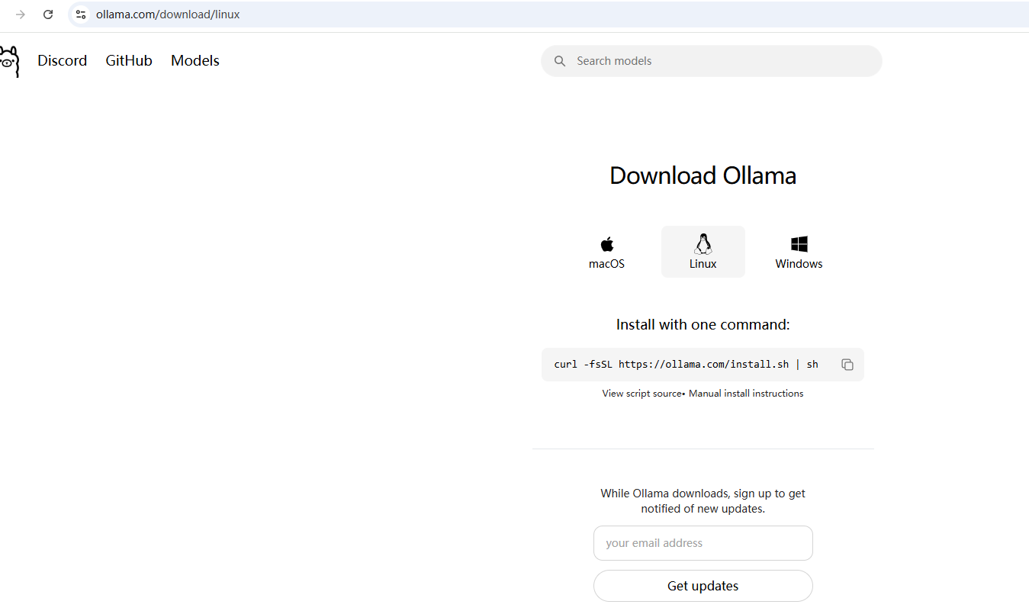Open site information icon in address bar
Image resolution: width=1029 pixels, height=611 pixels.
point(81,14)
